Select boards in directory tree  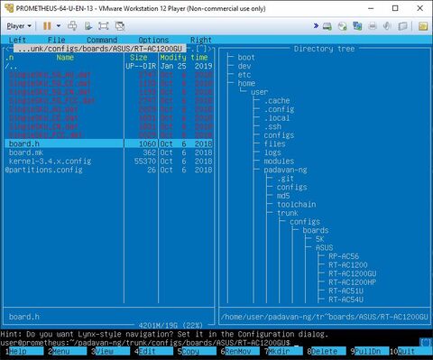pos(316,230)
